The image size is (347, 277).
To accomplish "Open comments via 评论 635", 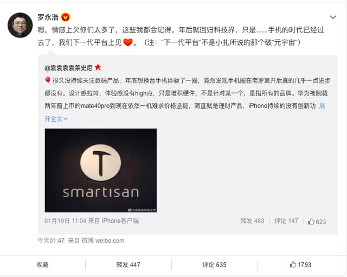I will click(215, 265).
